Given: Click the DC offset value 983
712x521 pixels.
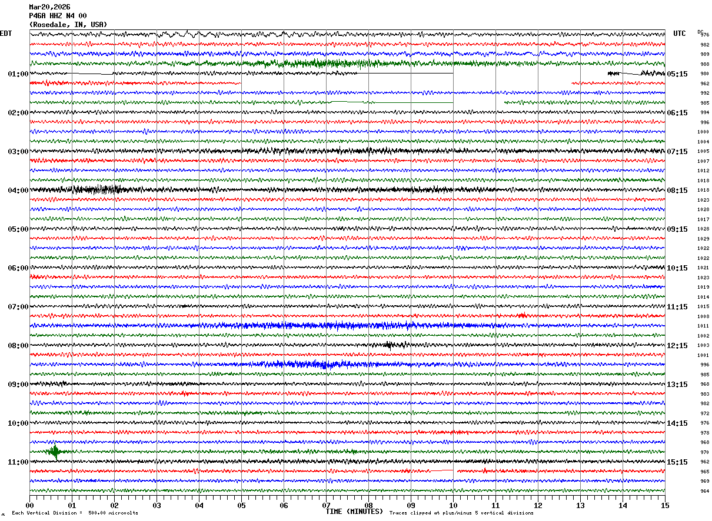Looking at the screenshot, I should tap(704, 394).
